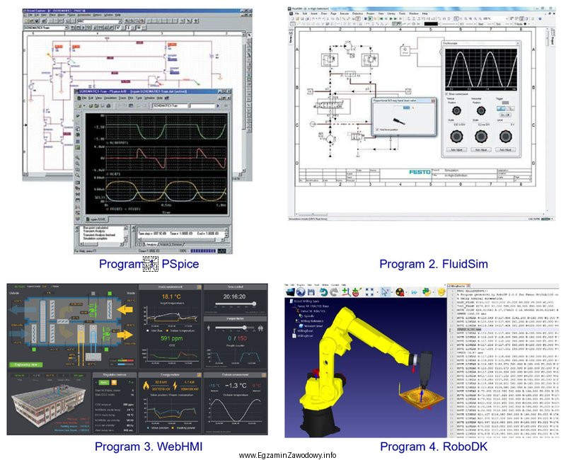Click the orange gear icon next to Auto in Regulator controls
The height and width of the screenshot is (460, 566).
(114, 382)
